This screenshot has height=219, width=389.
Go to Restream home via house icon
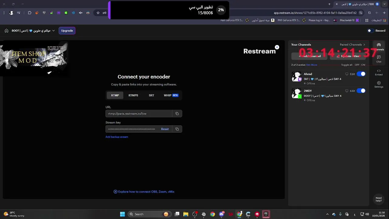click(6, 31)
